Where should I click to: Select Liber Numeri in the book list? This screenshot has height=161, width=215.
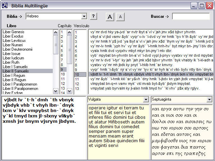[x=28, y=45]
